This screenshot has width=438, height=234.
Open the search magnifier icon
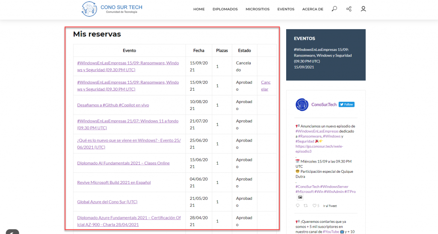[334, 9]
